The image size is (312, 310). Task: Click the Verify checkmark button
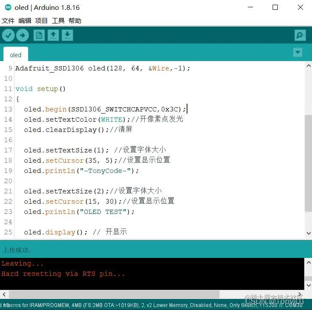tap(8, 35)
